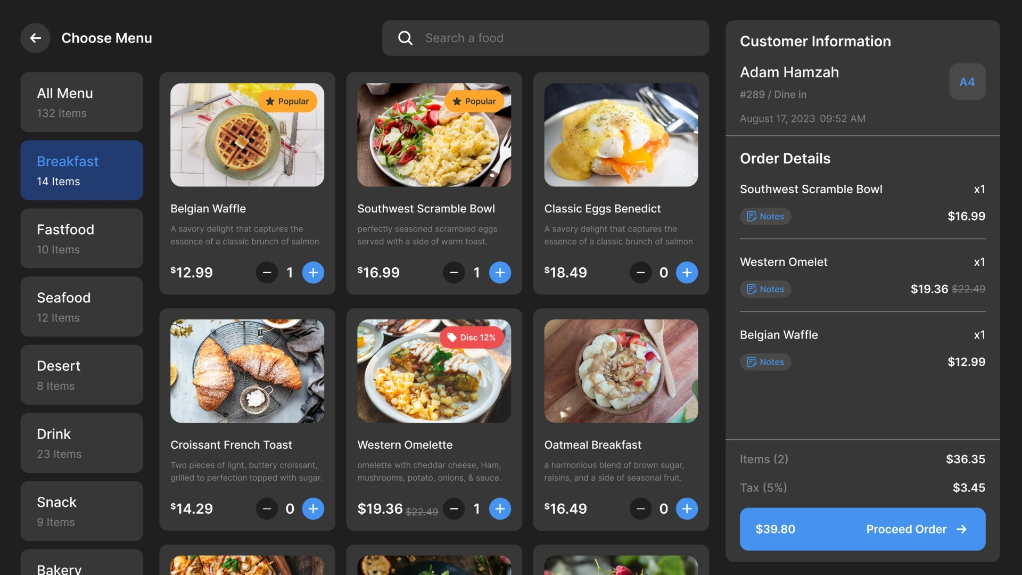
Task: Decrease Southwest Scramble Bowl quantity
Action: coord(454,272)
